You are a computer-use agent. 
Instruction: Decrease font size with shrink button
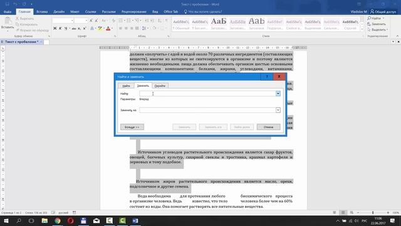[96, 21]
